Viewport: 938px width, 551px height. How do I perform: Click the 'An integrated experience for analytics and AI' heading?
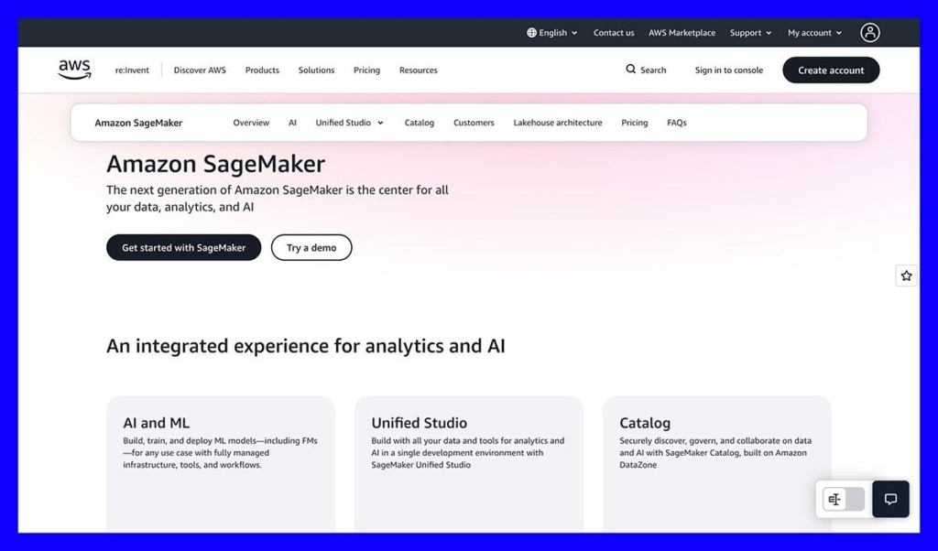[306, 346]
